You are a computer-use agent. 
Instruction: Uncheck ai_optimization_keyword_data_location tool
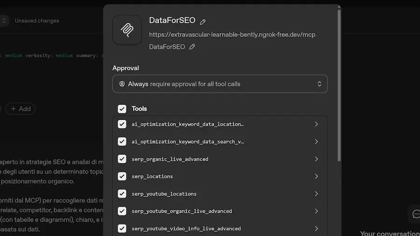coord(122,124)
